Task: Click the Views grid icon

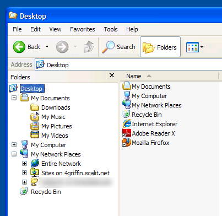Action: [192, 47]
